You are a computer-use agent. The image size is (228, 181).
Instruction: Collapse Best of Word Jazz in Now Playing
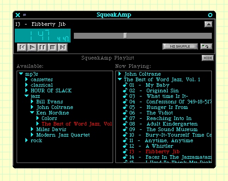click(x=120, y=79)
